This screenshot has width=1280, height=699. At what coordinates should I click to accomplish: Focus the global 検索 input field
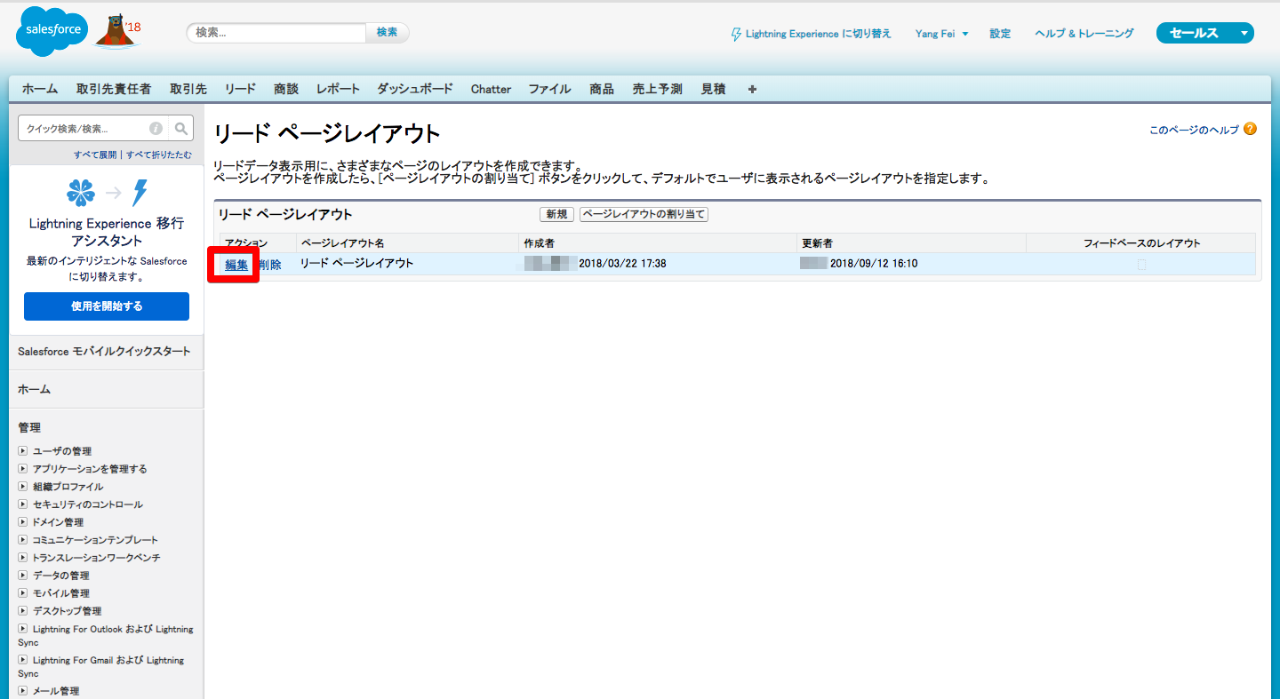(276, 33)
